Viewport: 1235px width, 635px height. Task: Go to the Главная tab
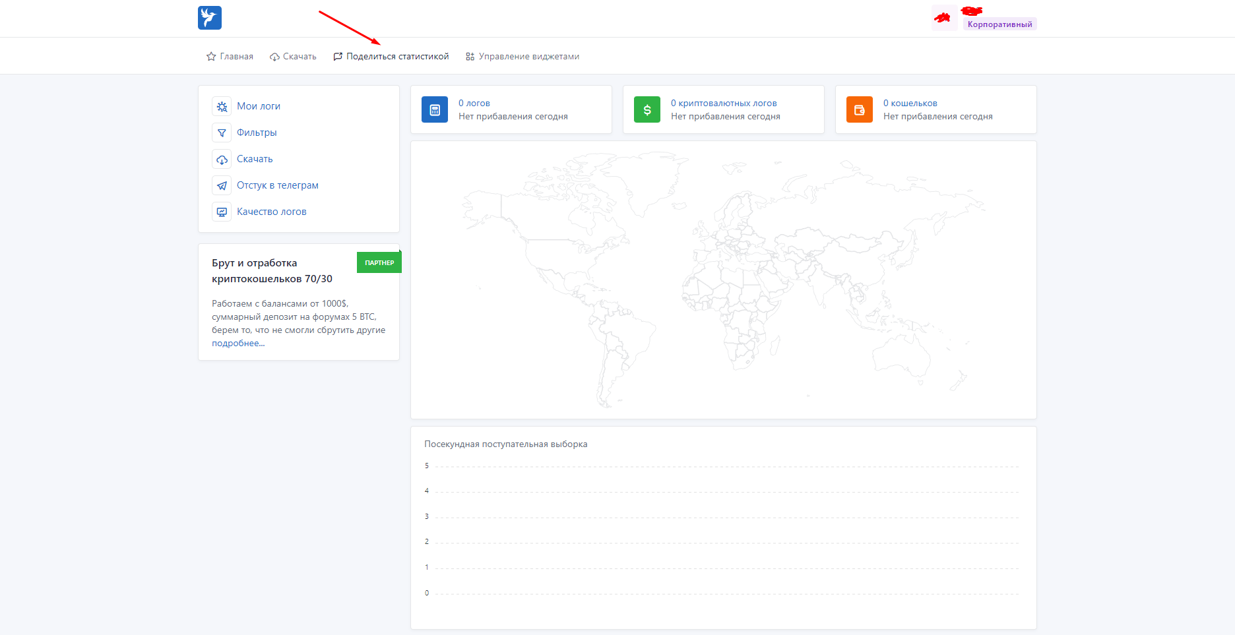click(x=230, y=57)
